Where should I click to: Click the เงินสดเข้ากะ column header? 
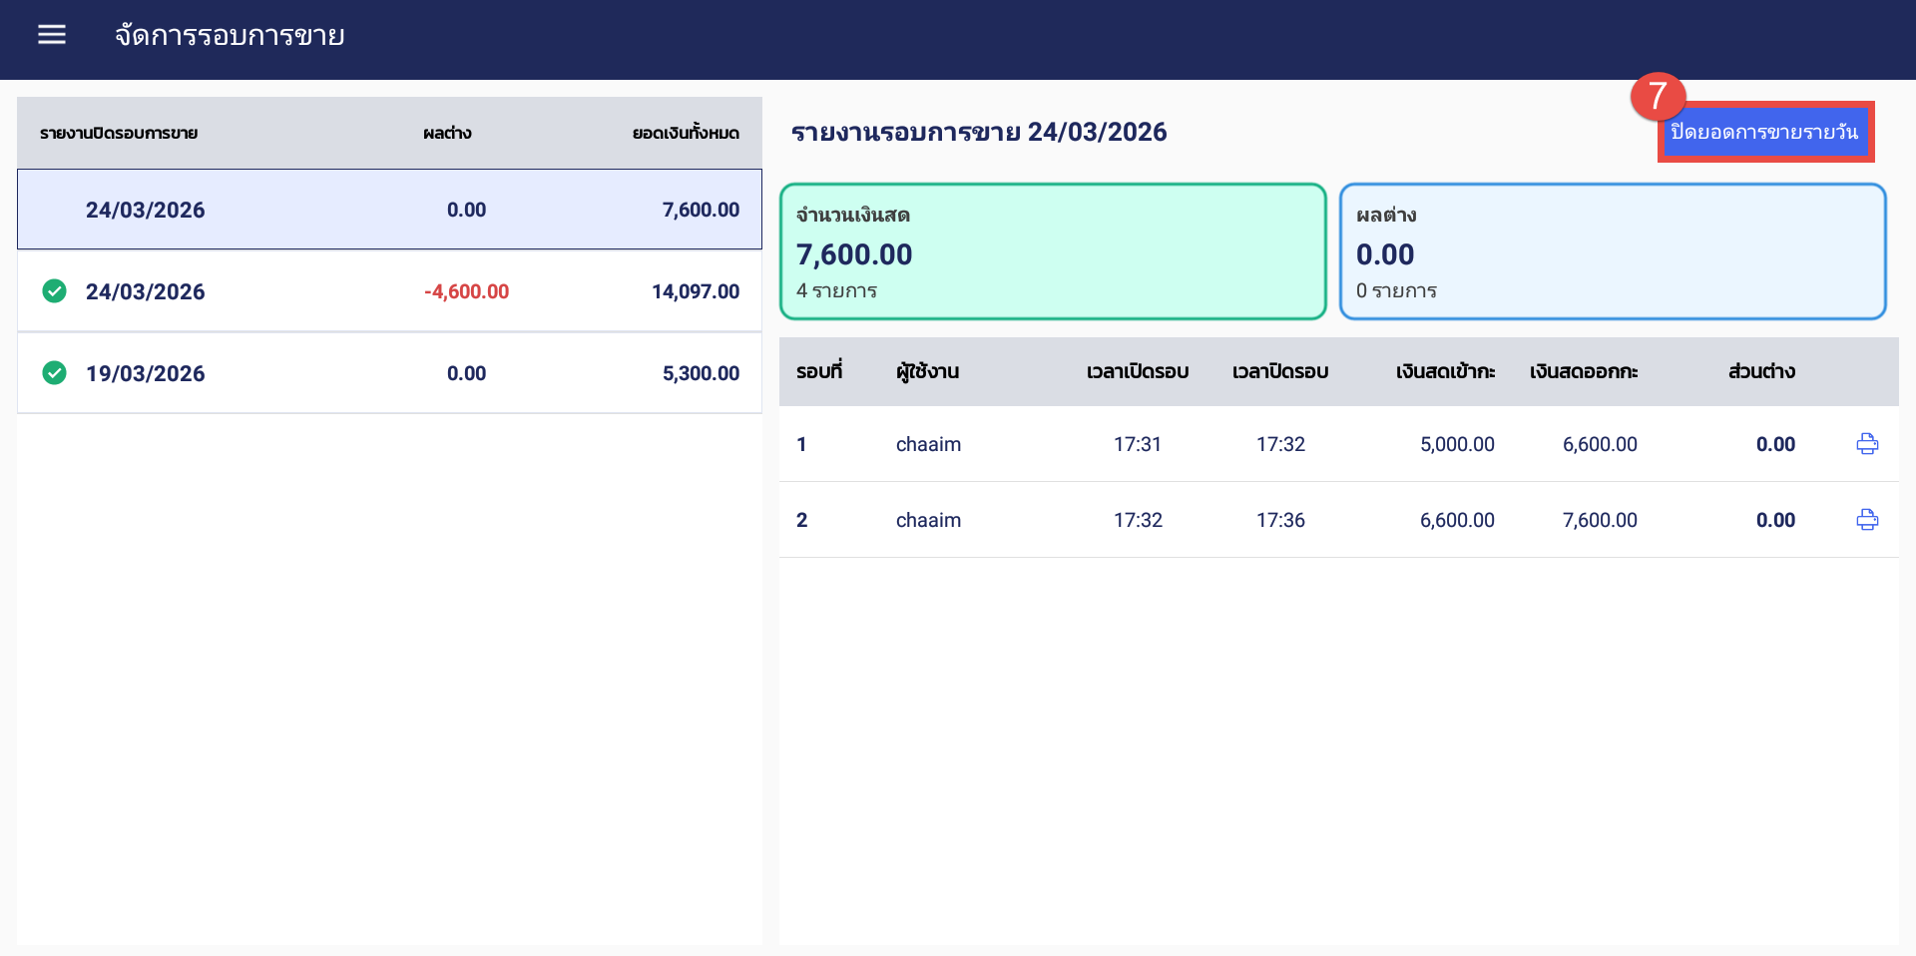[1444, 371]
